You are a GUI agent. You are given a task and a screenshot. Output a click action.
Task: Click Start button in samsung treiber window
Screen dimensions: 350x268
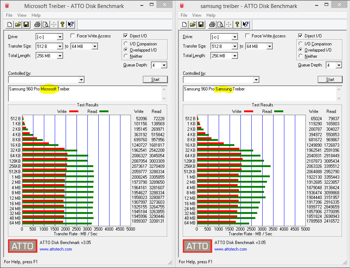pyautogui.click(x=330, y=80)
